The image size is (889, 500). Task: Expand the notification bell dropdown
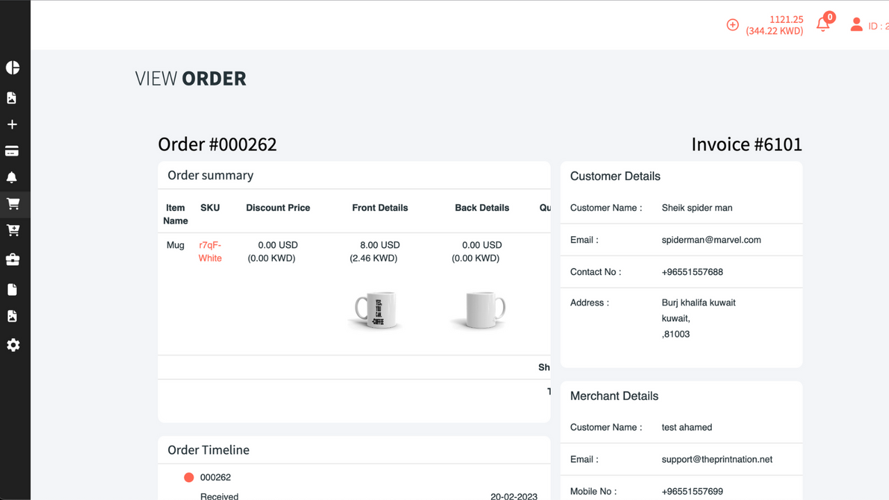pos(822,24)
